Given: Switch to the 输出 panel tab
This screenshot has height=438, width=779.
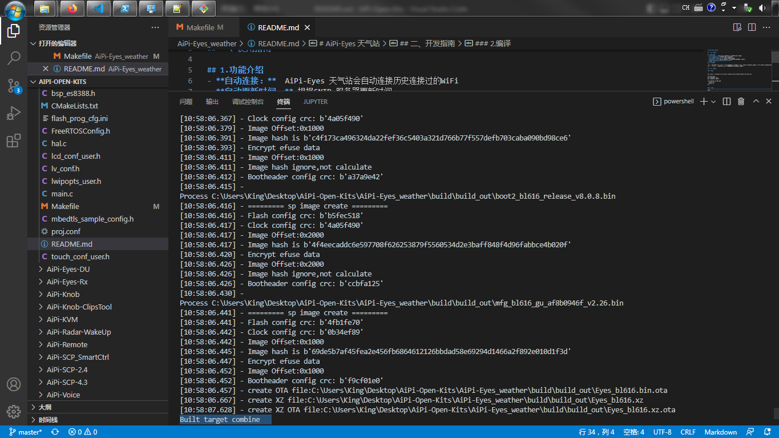Looking at the screenshot, I should click(212, 102).
